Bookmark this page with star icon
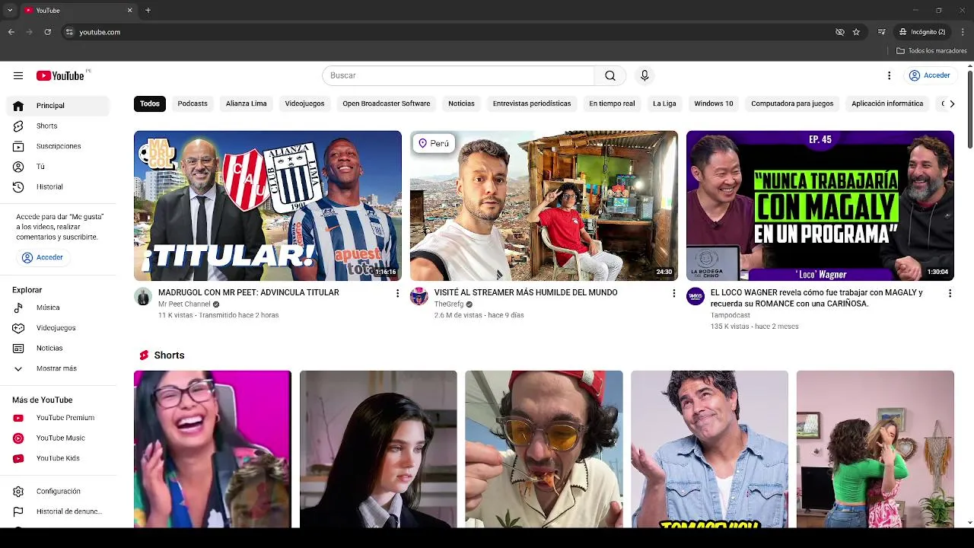The width and height of the screenshot is (974, 548). pos(856,32)
